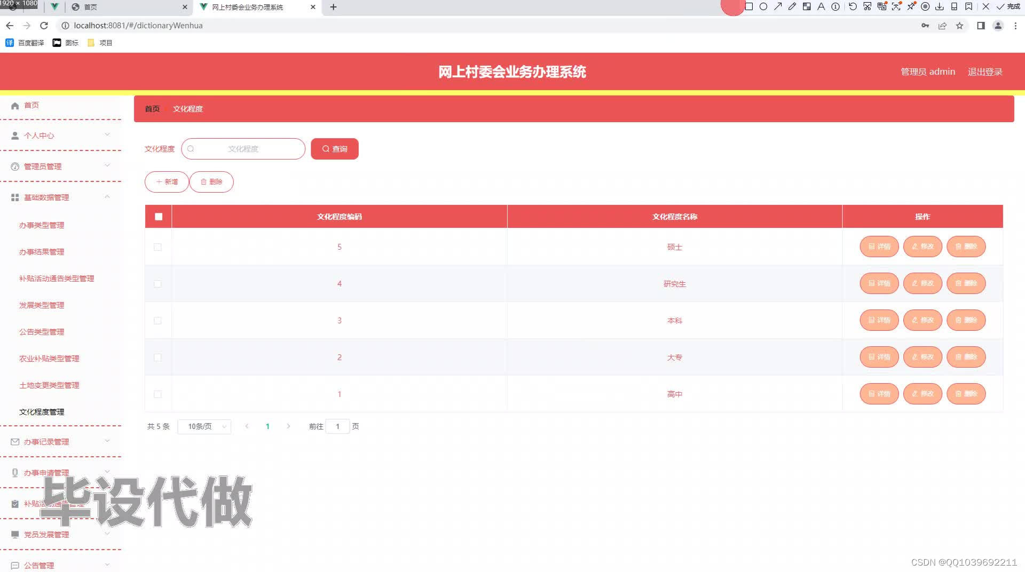
Task: Collapse the 基础数据管理 sidebar menu
Action: tap(60, 197)
